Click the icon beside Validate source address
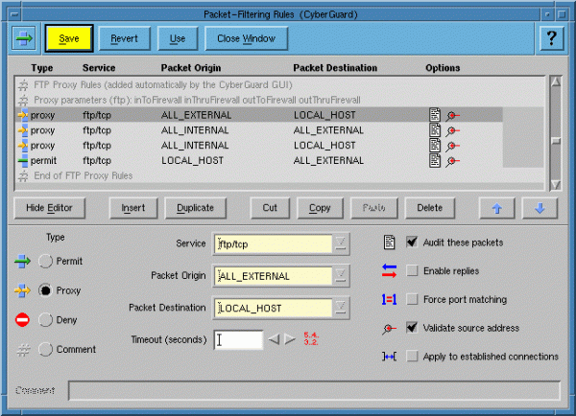This screenshot has width=576, height=416. coord(389,328)
